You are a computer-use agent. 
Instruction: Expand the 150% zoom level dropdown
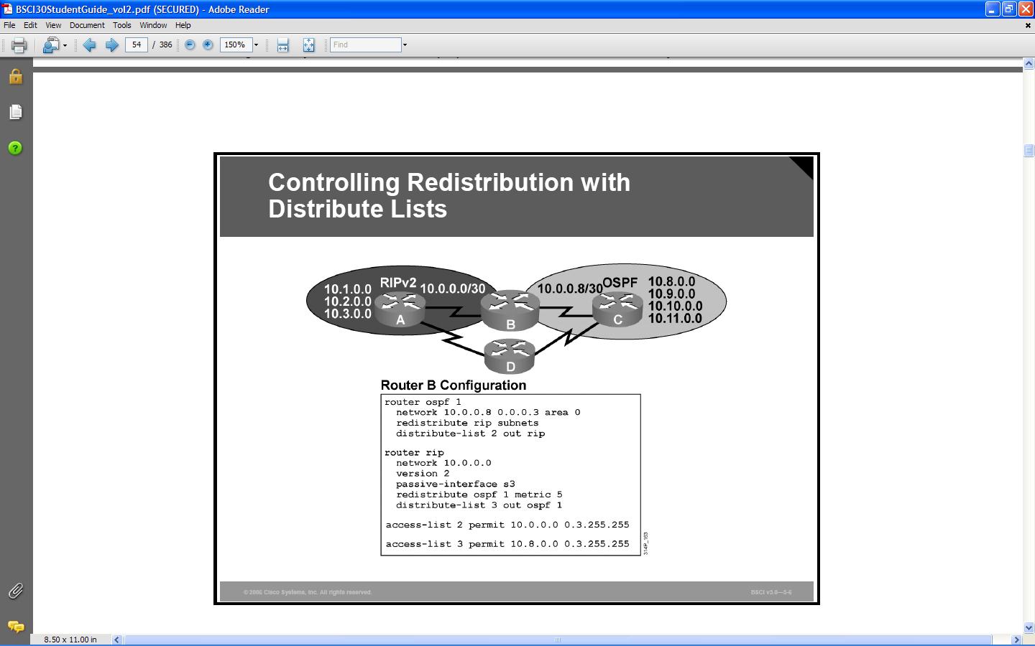256,45
